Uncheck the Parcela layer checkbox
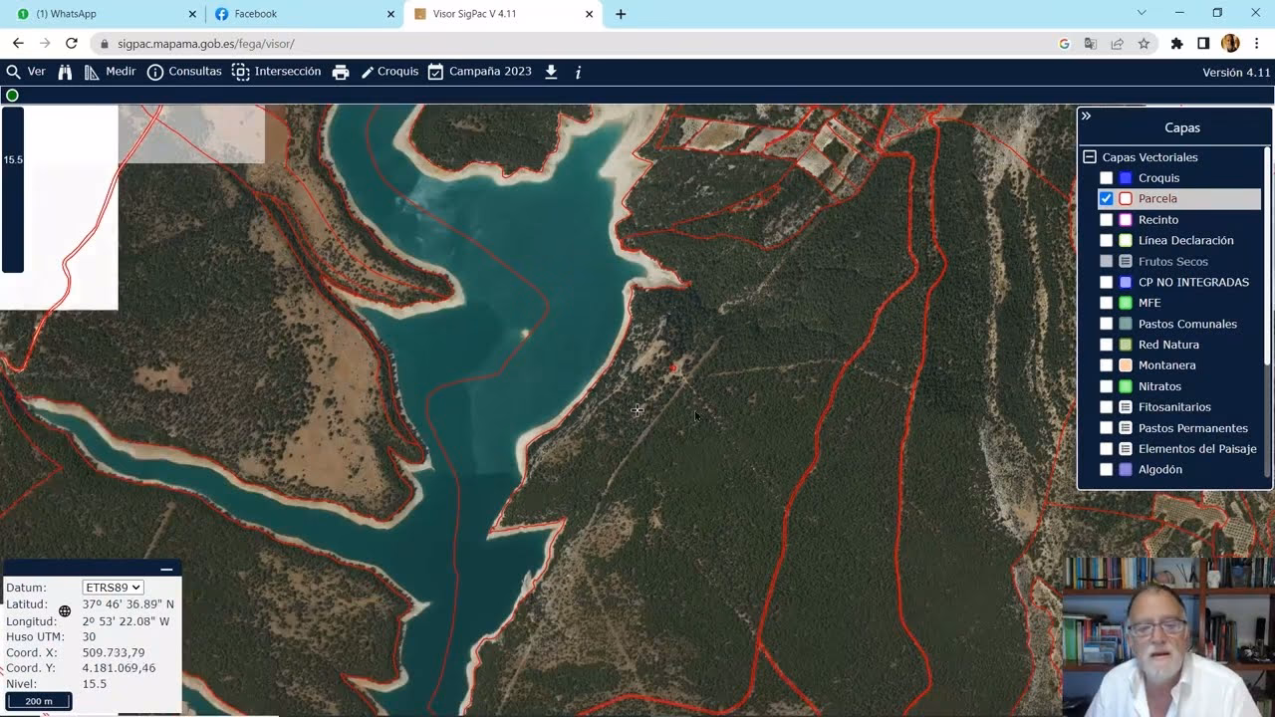Image resolution: width=1275 pixels, height=717 pixels. (1106, 199)
